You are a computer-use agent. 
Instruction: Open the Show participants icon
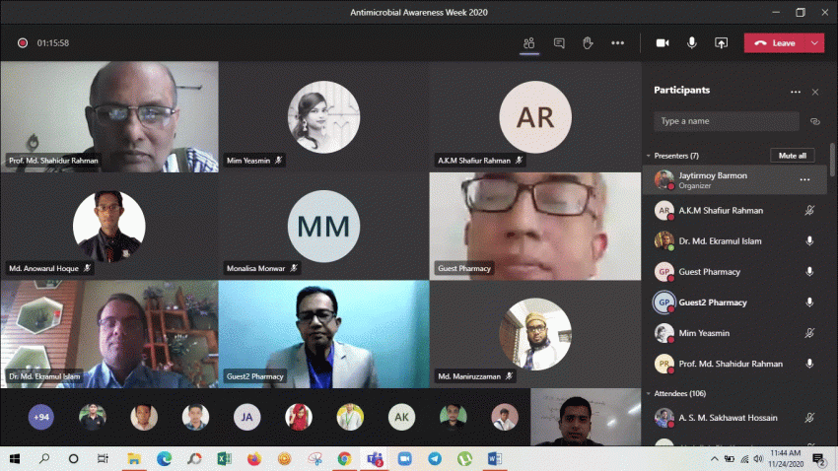point(529,43)
